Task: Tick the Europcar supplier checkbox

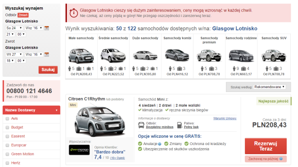Action: (x=7, y=145)
